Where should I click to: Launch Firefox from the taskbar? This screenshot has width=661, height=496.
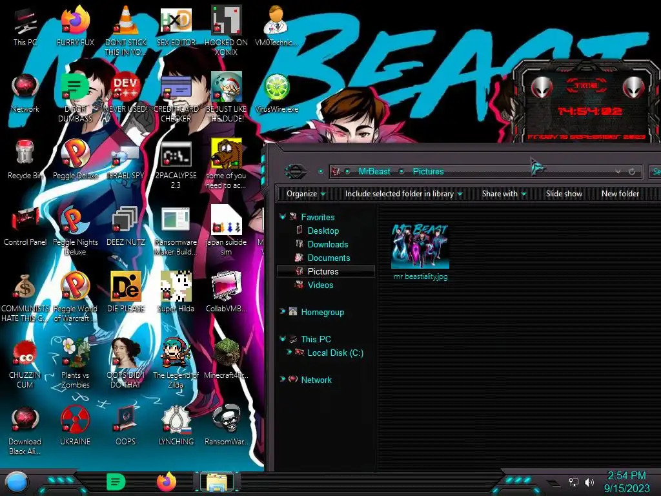pos(167,481)
